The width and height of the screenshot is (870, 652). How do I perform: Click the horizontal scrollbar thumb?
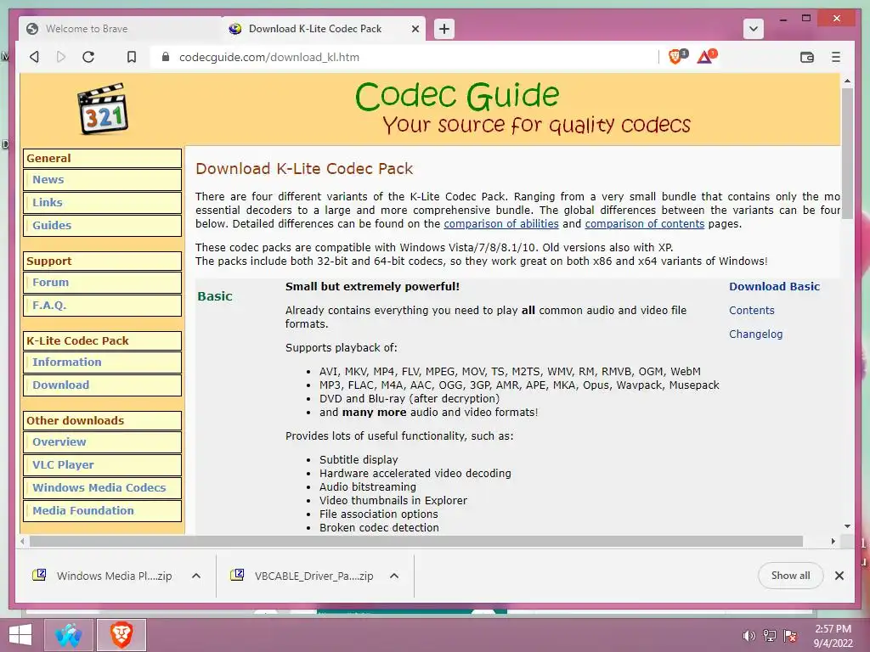coord(416,541)
